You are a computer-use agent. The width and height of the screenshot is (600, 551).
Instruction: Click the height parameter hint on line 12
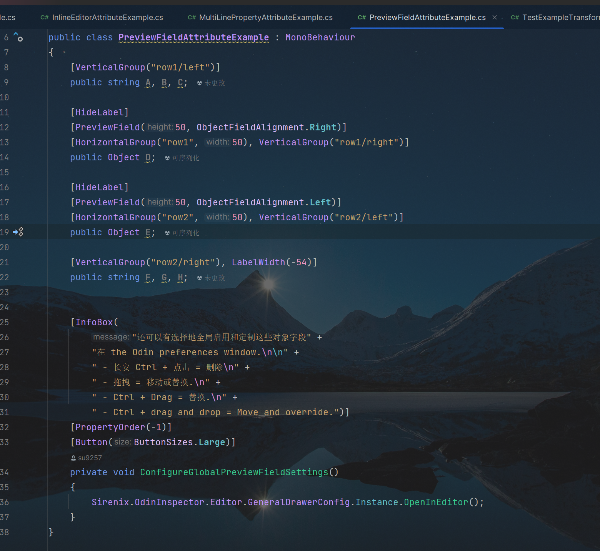pyautogui.click(x=160, y=127)
